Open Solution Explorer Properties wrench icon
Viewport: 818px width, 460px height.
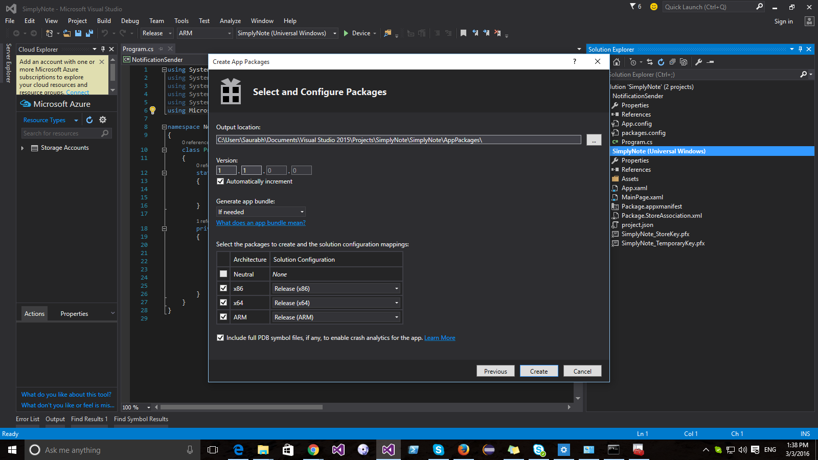click(x=698, y=62)
